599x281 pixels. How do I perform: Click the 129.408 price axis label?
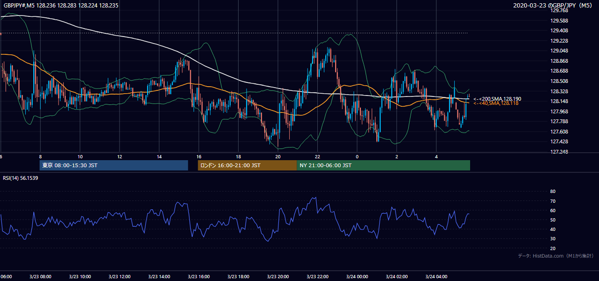pos(559,30)
